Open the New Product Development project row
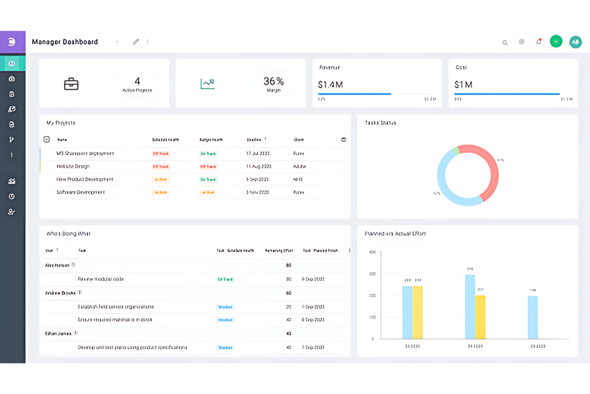 coord(195,180)
